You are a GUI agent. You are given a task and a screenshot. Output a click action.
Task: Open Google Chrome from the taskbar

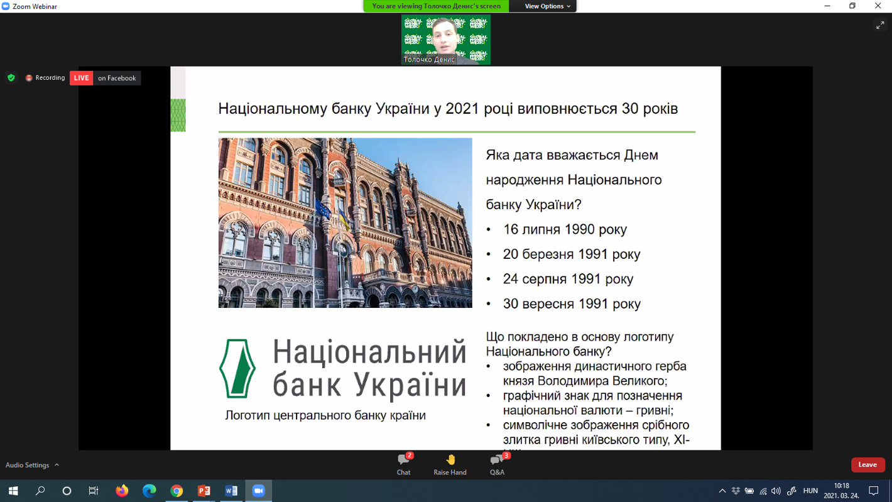pos(177,491)
